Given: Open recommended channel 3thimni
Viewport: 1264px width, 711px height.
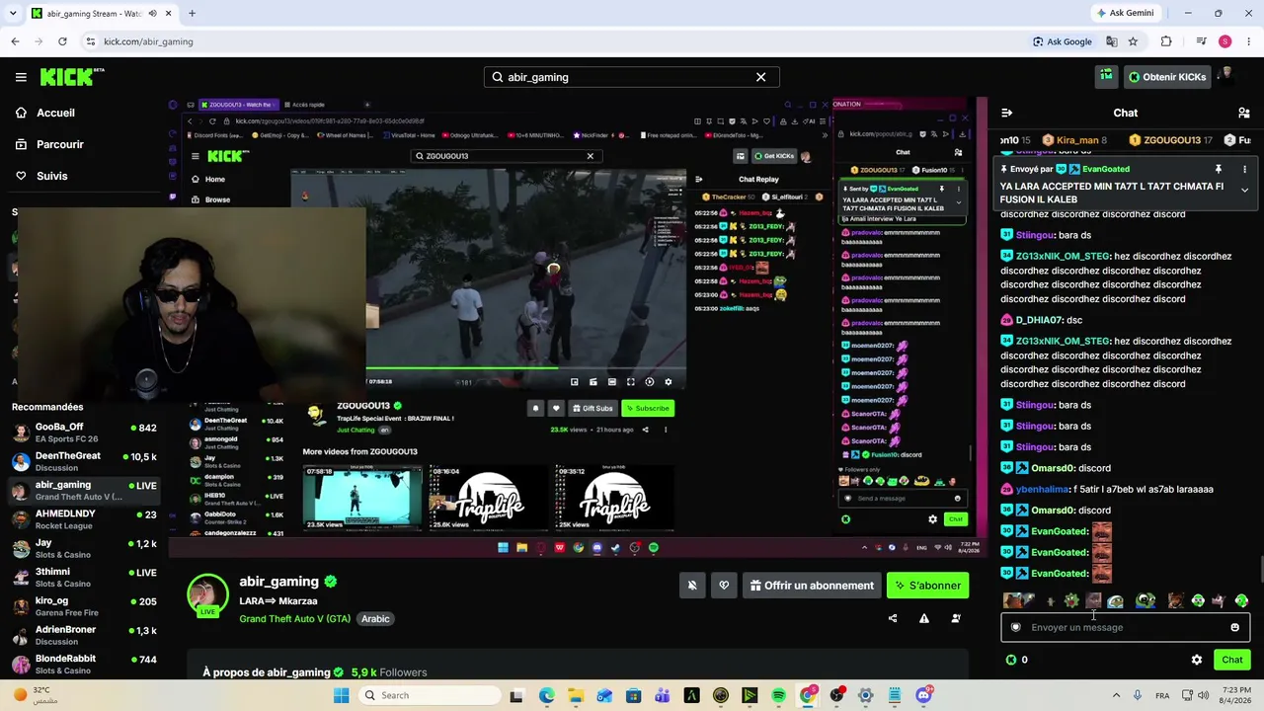Looking at the screenshot, I should pos(84,577).
